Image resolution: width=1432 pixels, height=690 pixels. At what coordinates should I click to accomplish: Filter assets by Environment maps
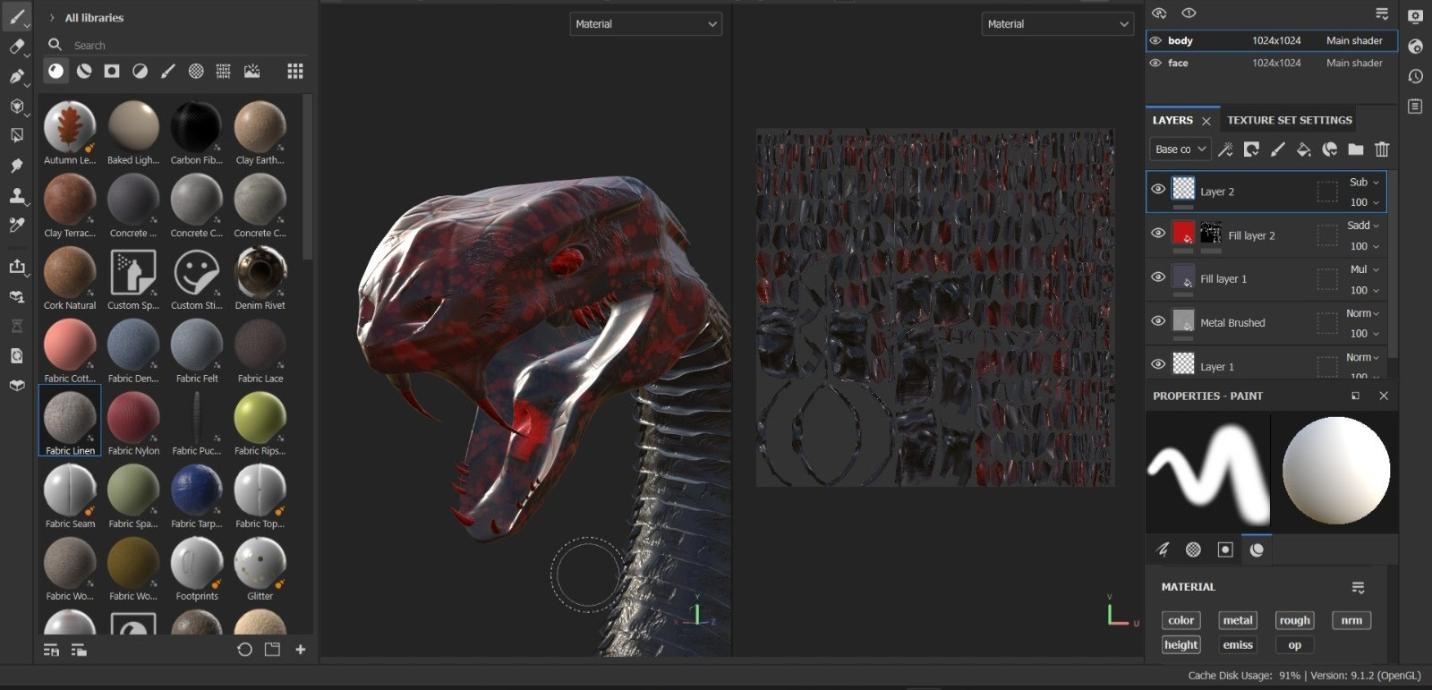(x=252, y=71)
